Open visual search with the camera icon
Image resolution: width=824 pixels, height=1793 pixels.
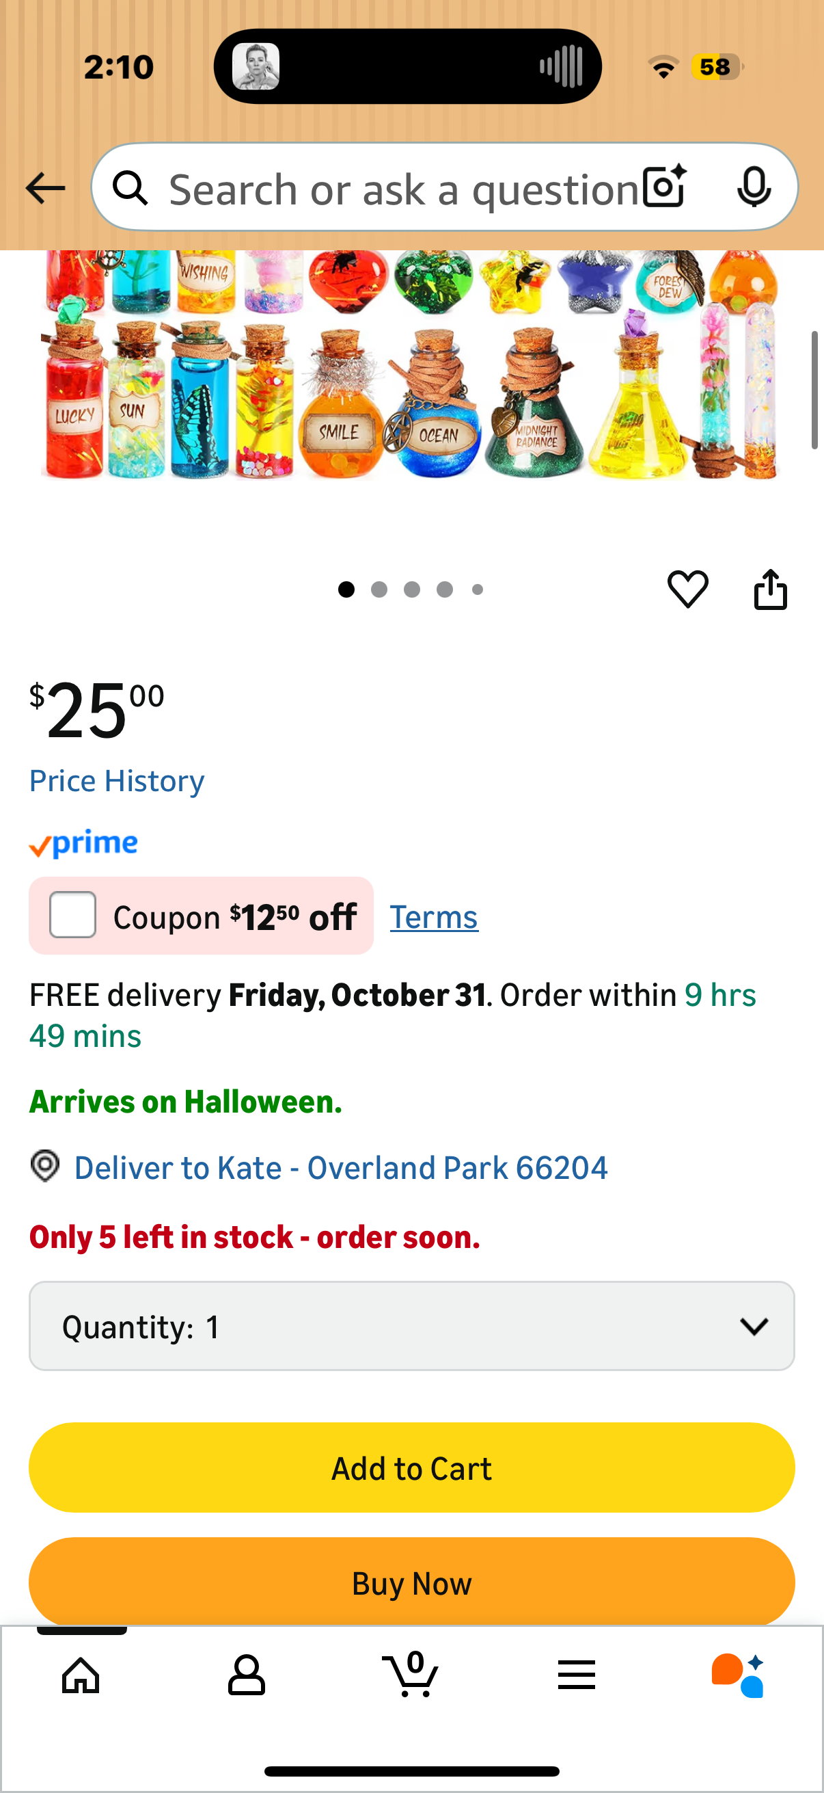[663, 187]
